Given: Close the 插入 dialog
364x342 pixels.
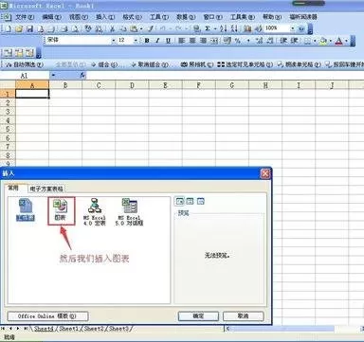Looking at the screenshot, I should coord(265,173).
